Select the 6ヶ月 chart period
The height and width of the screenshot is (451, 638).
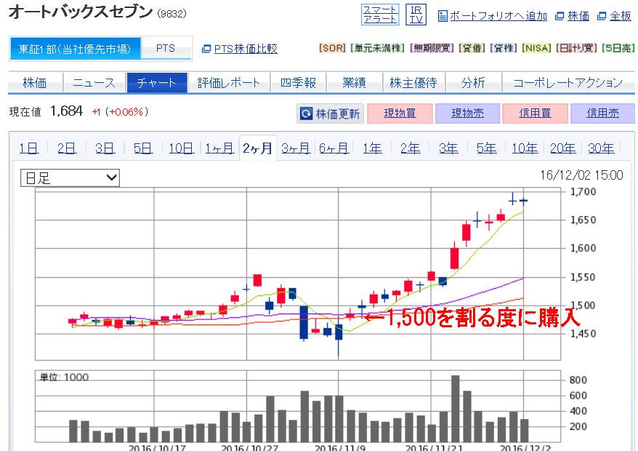click(334, 148)
